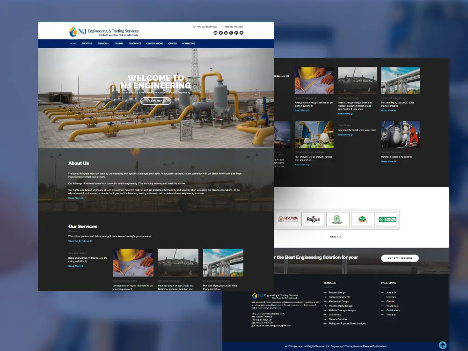
Task: Open the About Us menu item
Action: pos(87,44)
